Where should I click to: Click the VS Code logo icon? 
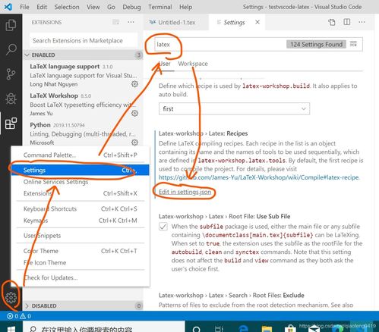(x=8, y=7)
